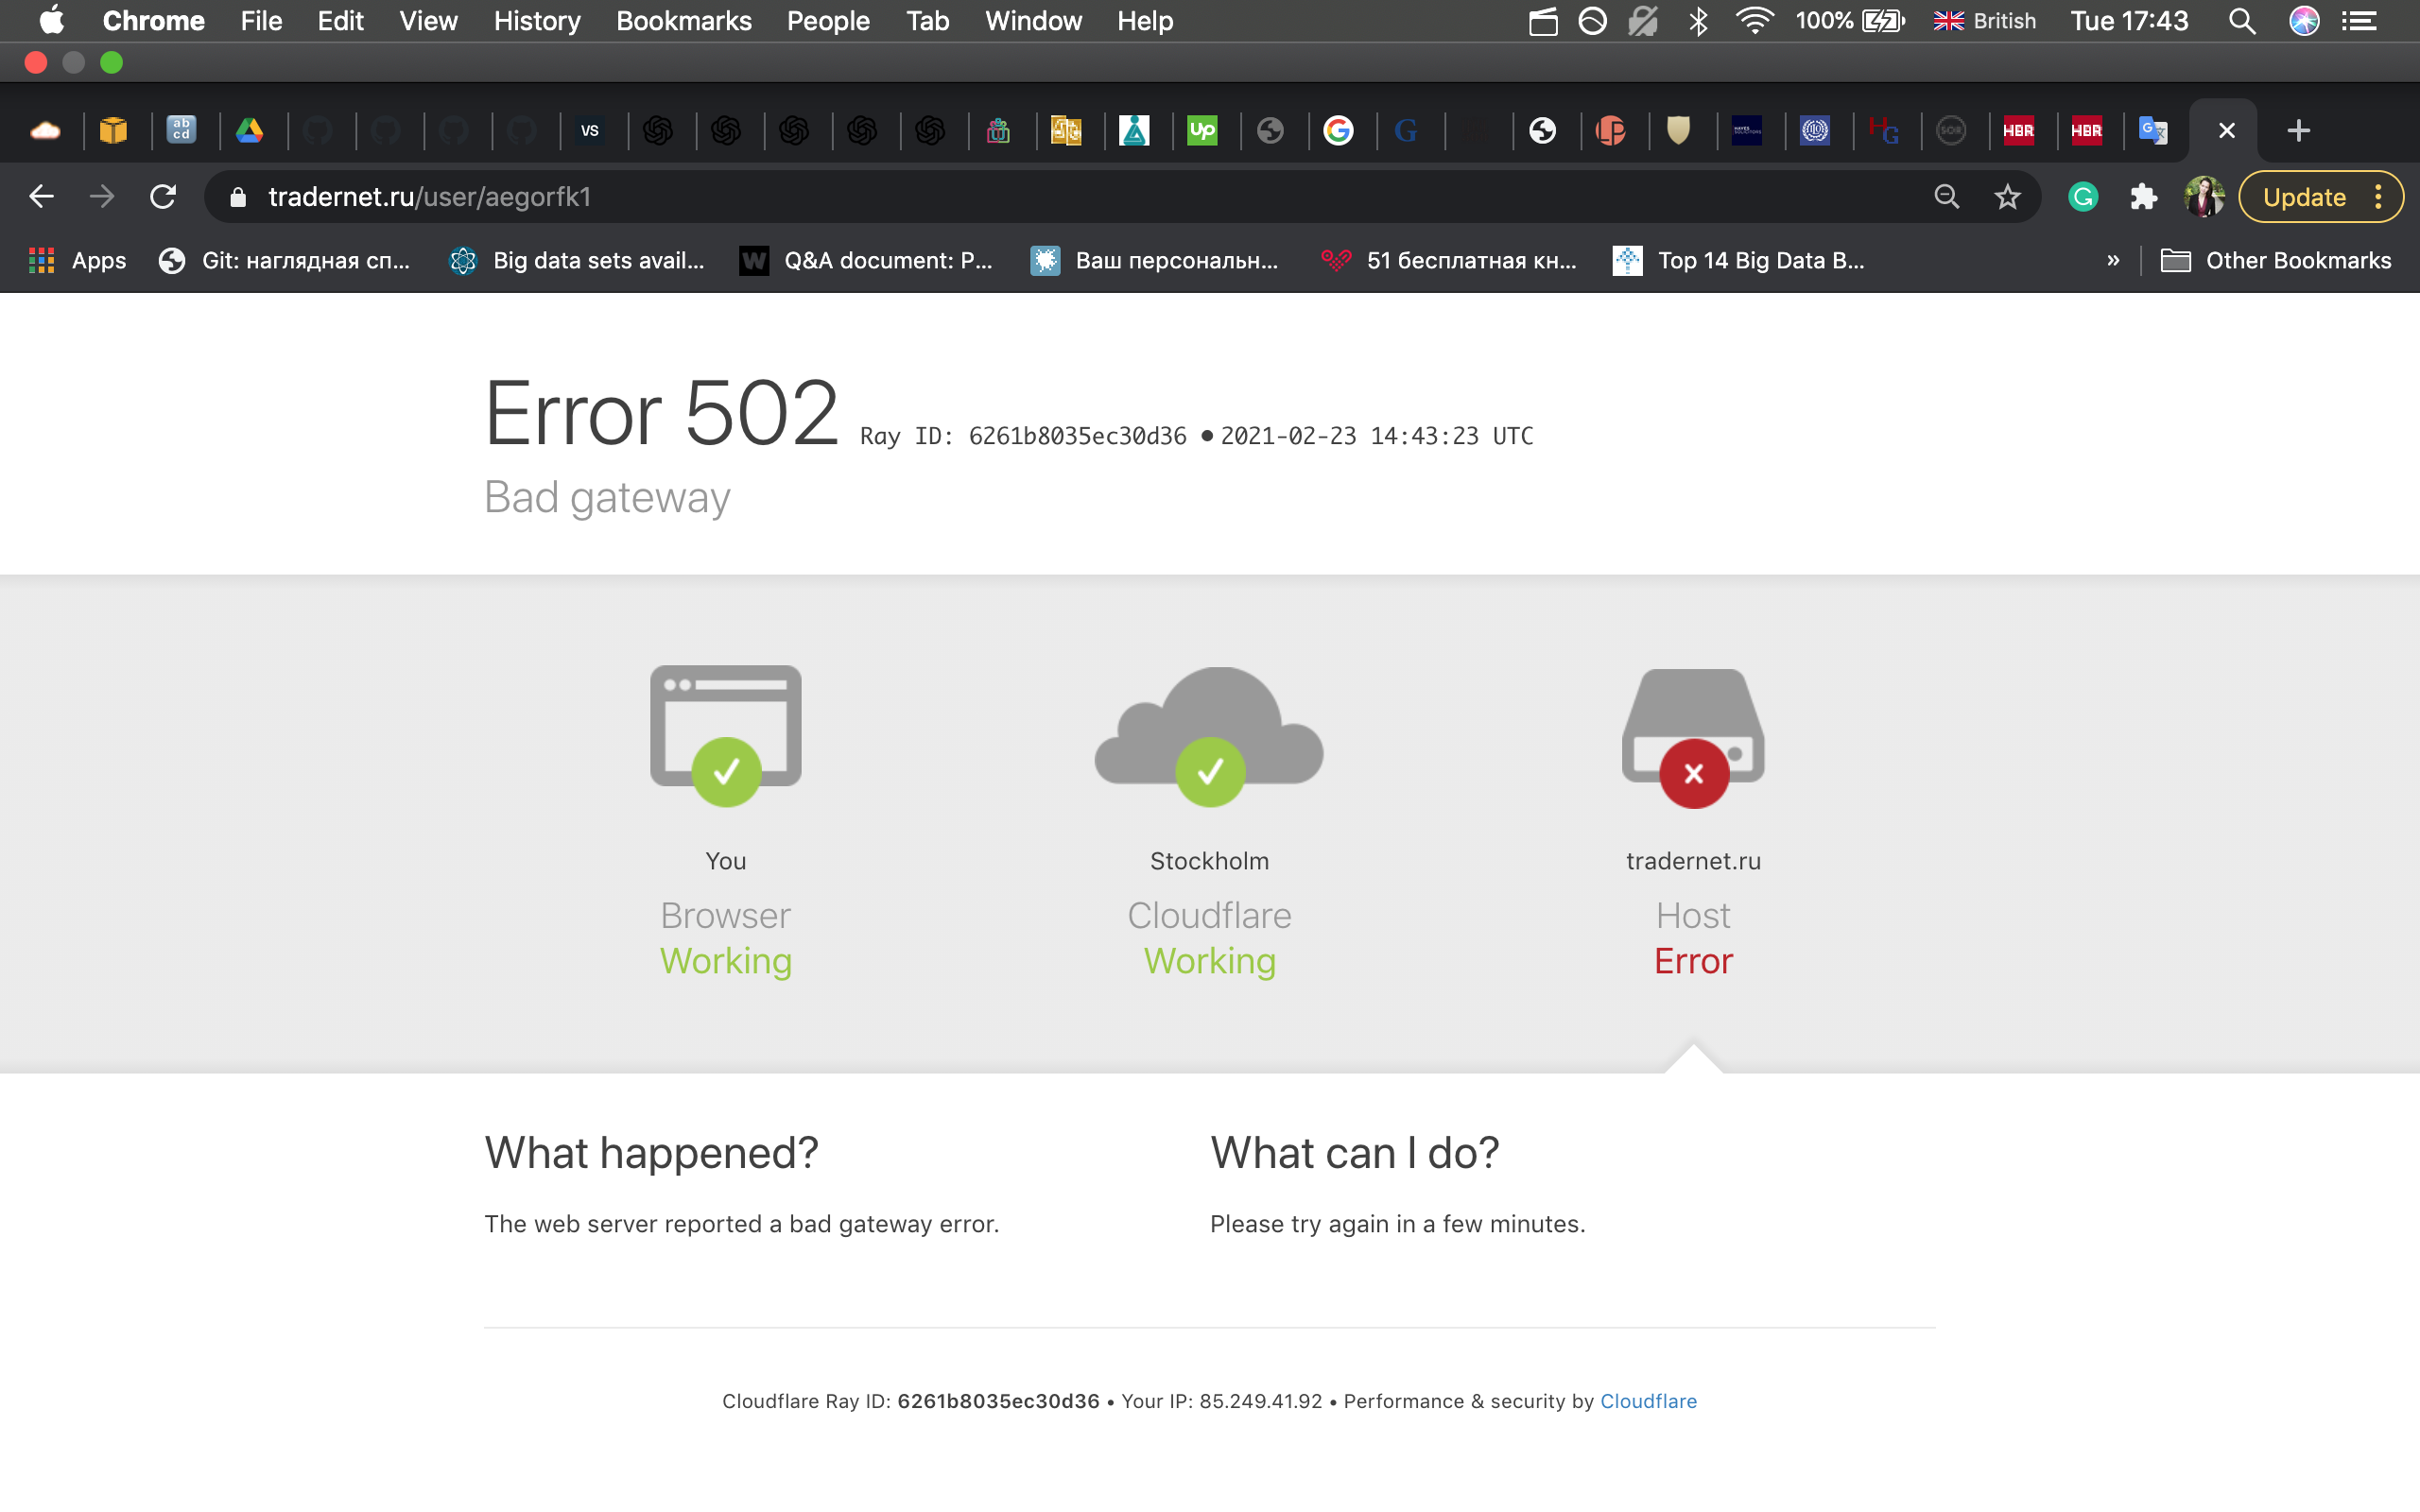
Task: Open the Window menu
Action: (1033, 21)
